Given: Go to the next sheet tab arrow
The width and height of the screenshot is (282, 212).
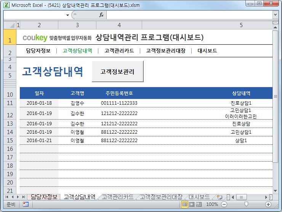Looking at the screenshot, I should 18,197.
